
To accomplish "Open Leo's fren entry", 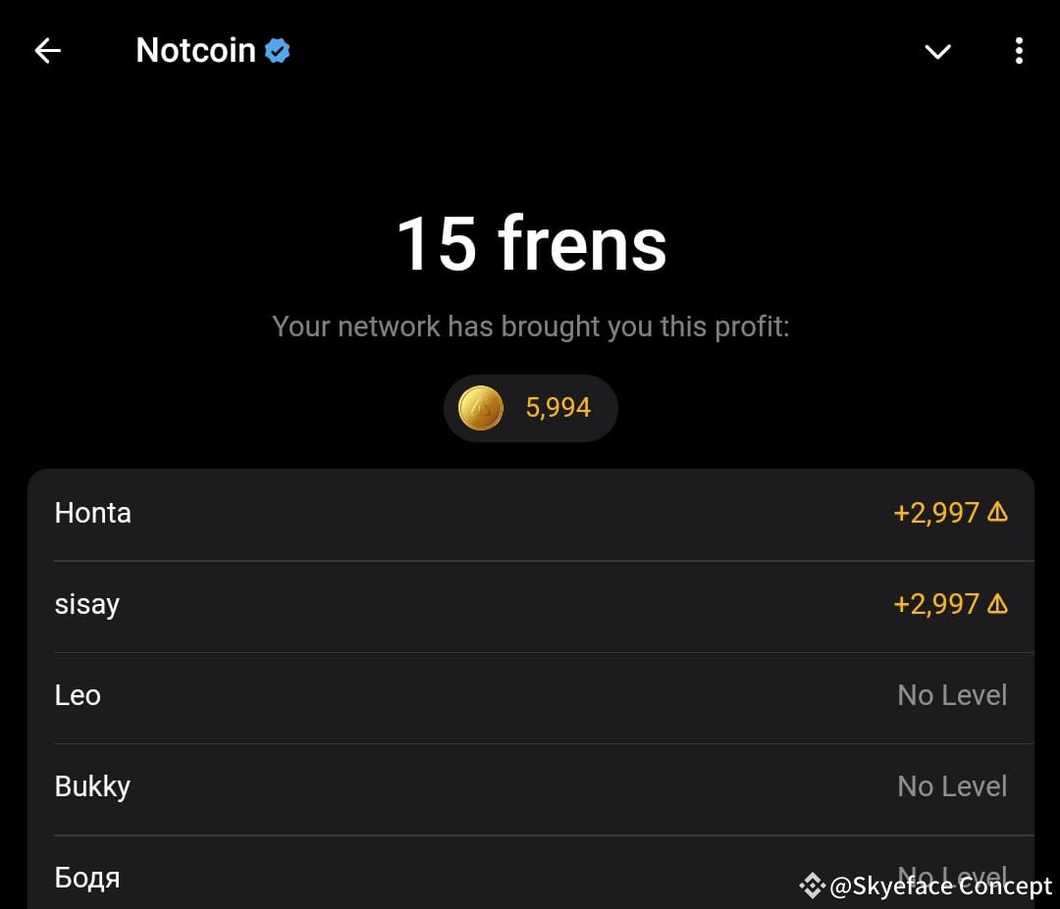I will click(x=78, y=695).
